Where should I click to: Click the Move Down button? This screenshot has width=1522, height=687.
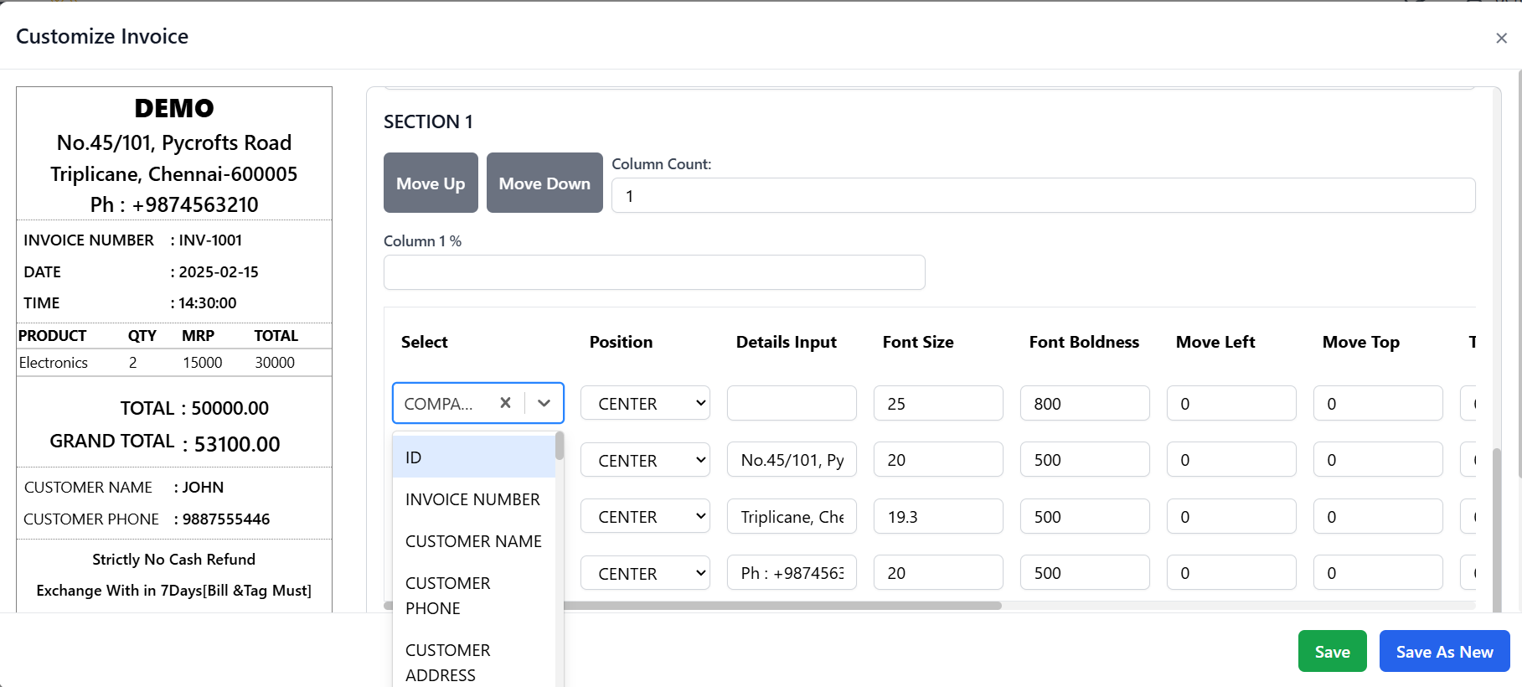tap(544, 183)
